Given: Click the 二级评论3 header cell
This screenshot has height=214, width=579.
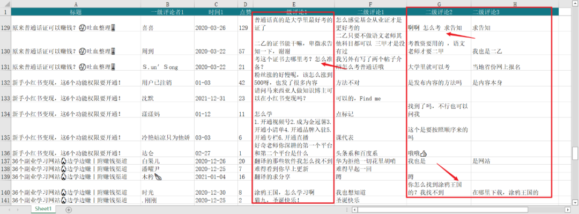Looking at the screenshot, I should pyautogui.click(x=514, y=12).
